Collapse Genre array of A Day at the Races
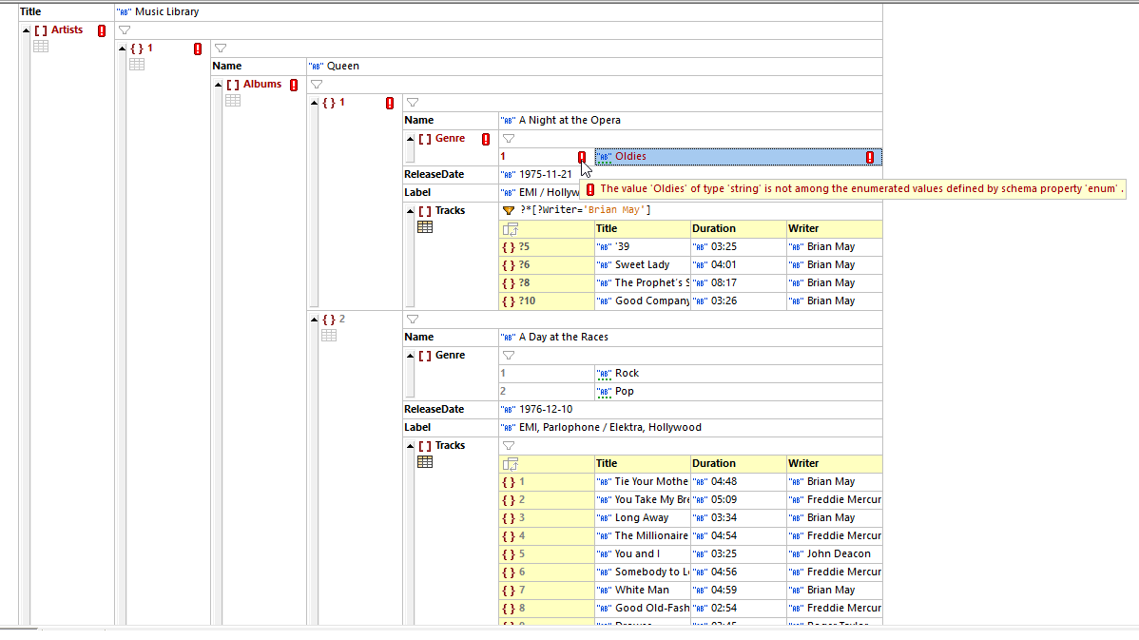This screenshot has width=1139, height=640. pos(410,356)
